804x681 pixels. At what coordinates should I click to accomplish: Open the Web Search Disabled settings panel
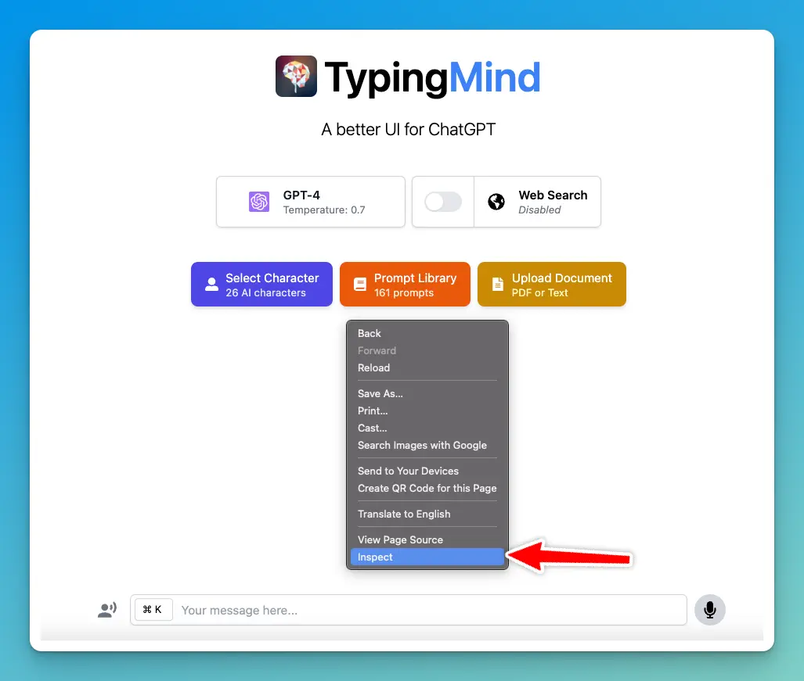[x=537, y=202]
